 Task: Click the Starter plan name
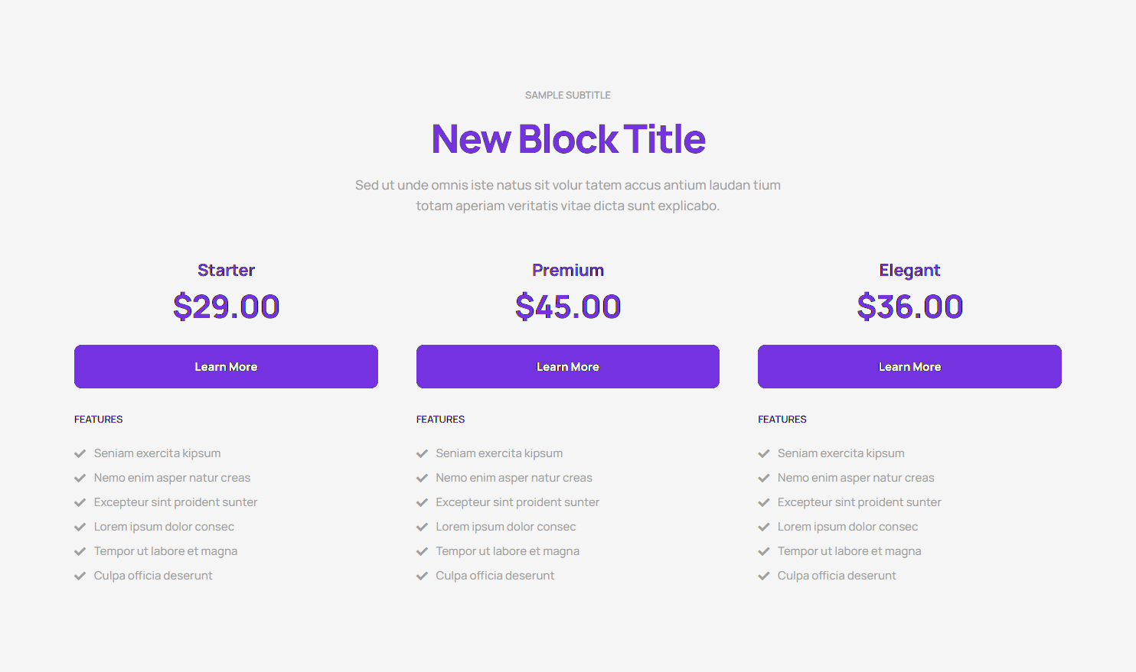(226, 270)
